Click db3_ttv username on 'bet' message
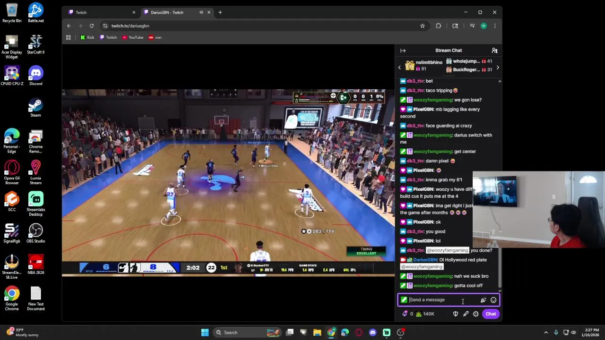605x340 pixels. pyautogui.click(x=415, y=81)
